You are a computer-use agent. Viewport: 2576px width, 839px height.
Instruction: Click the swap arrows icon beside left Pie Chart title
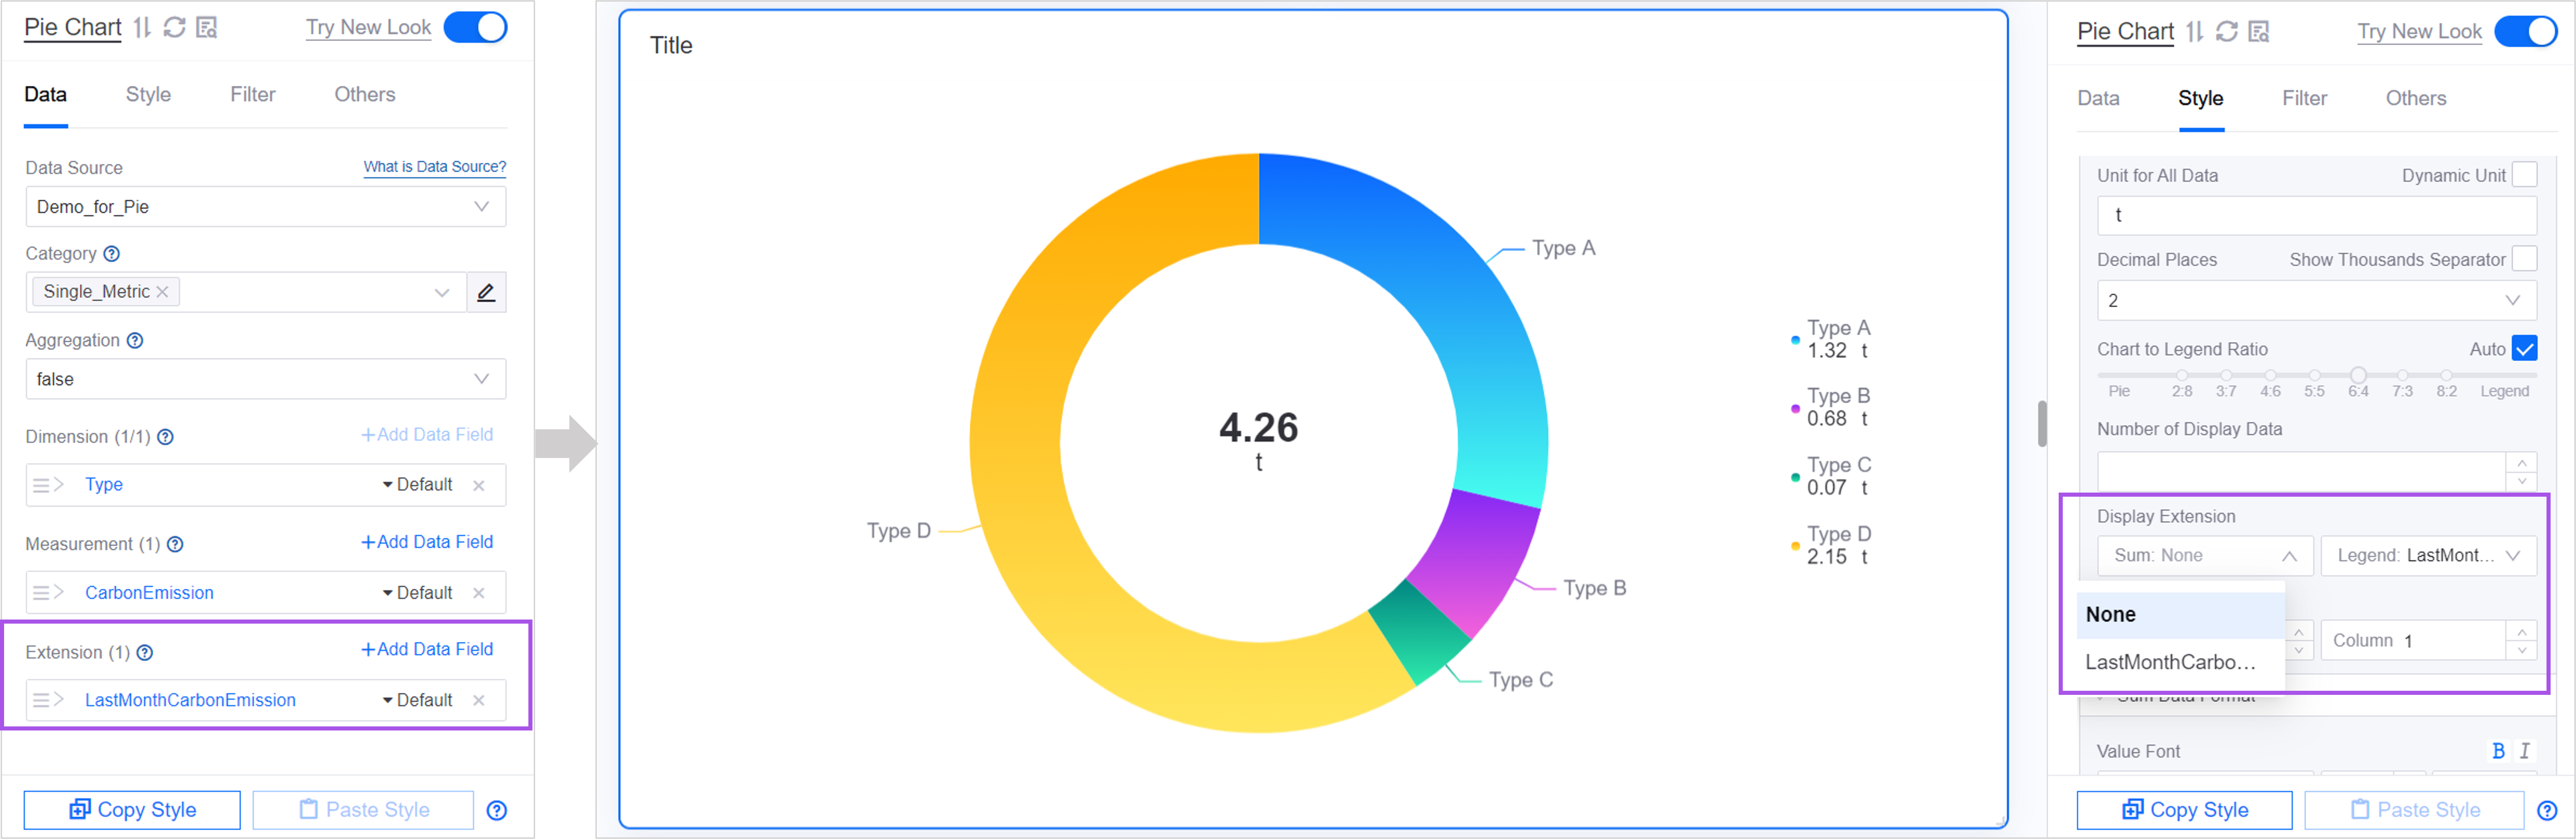pyautogui.click(x=143, y=28)
